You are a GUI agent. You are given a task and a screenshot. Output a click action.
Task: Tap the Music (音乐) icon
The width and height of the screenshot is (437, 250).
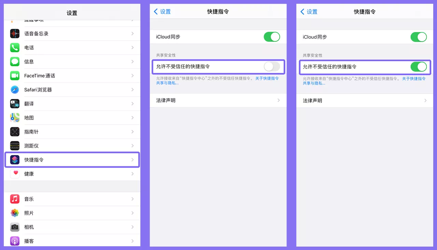click(x=15, y=199)
